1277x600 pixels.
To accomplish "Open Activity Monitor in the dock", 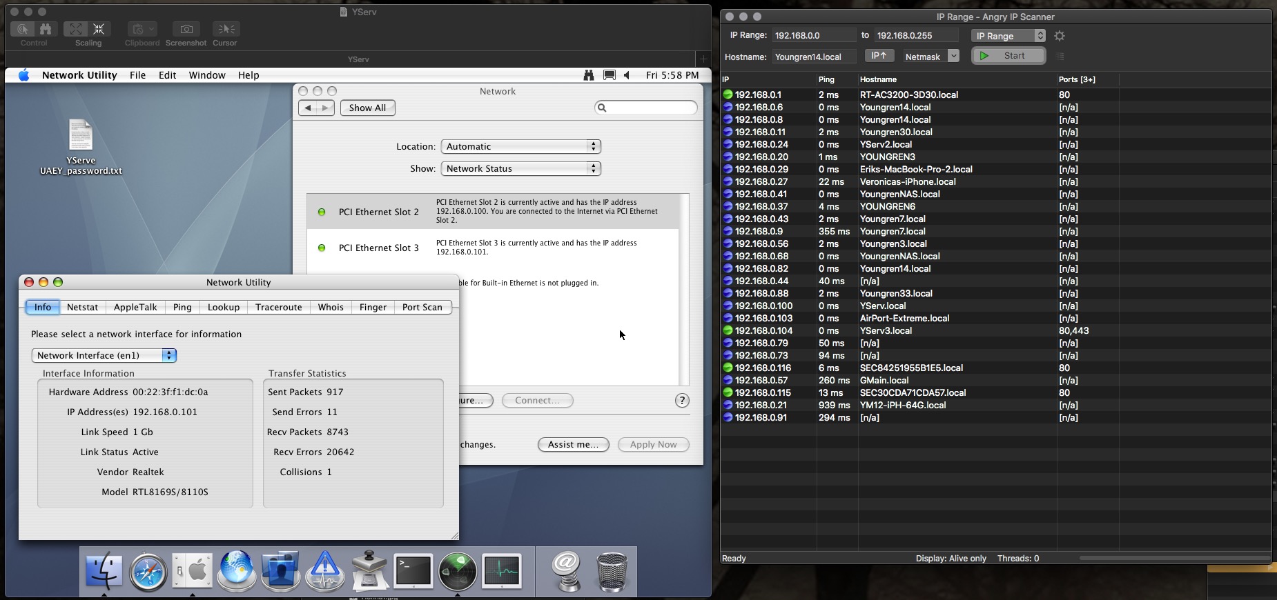I will pyautogui.click(x=502, y=571).
